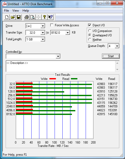This screenshot has height=159, width=125.
Task: Expand the Transfer Size minimum 32.0 dropdown
Action: coord(43,33)
